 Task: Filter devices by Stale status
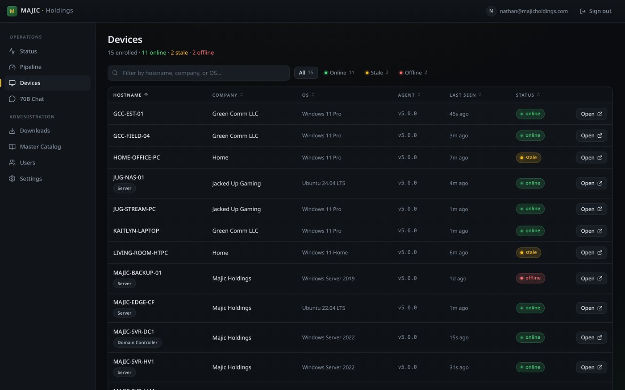click(377, 73)
